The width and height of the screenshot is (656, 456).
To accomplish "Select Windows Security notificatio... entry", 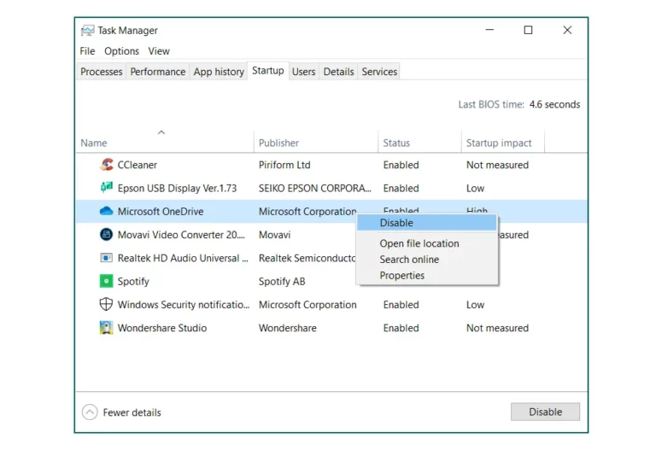I will [x=184, y=305].
